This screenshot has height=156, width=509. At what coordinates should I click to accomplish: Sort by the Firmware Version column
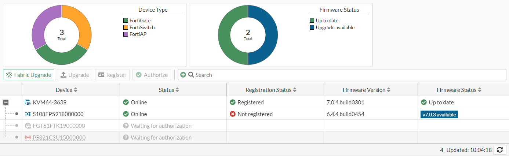pos(366,90)
